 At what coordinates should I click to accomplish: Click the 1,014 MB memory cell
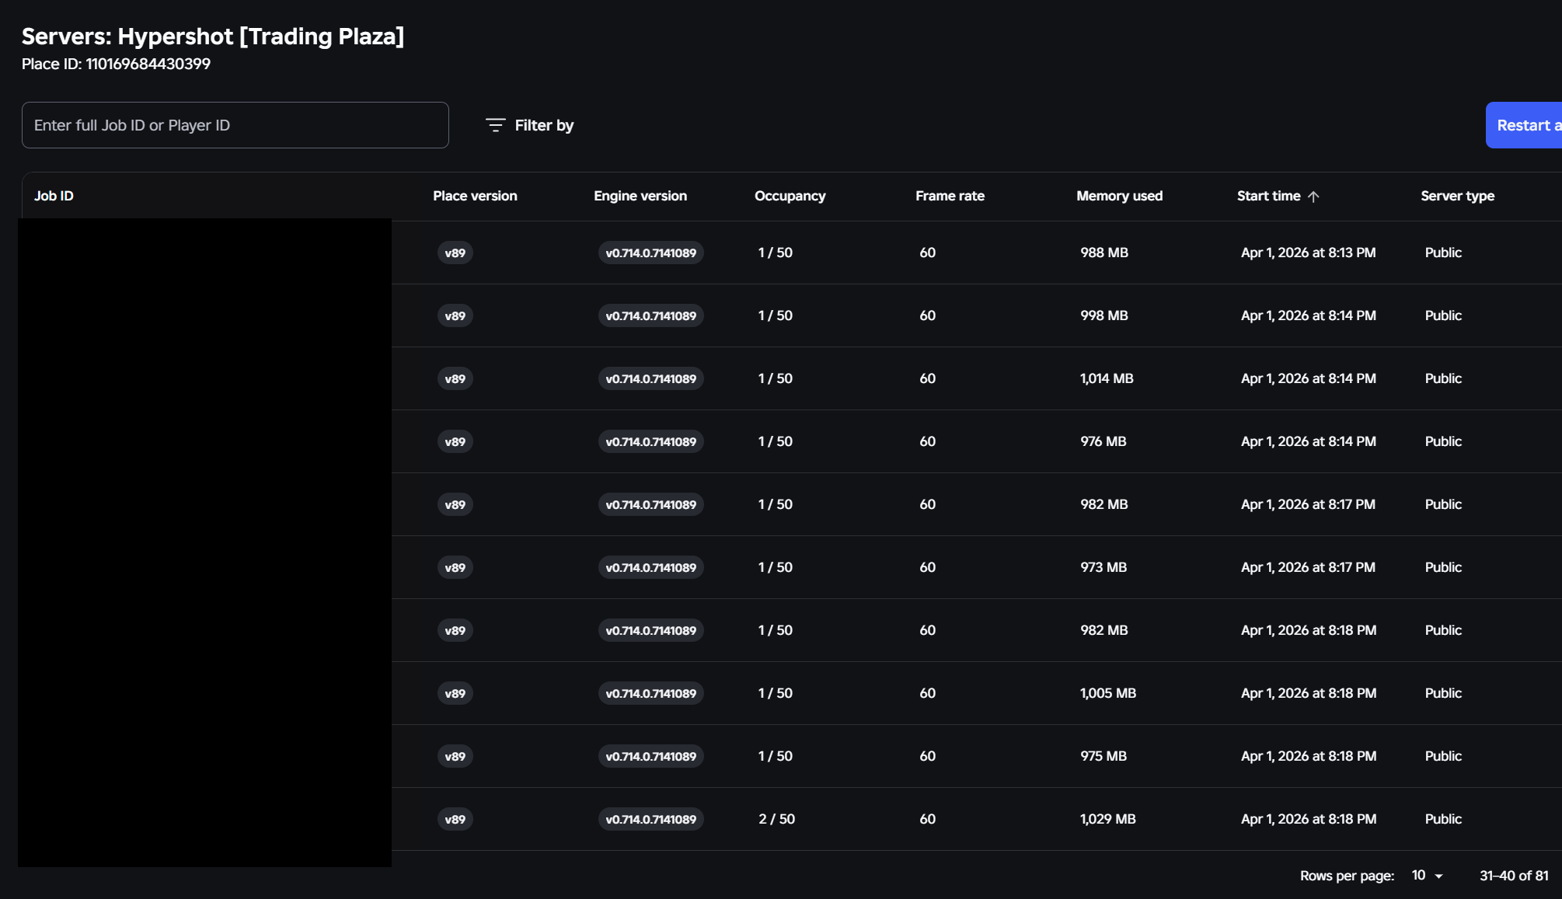click(x=1107, y=378)
